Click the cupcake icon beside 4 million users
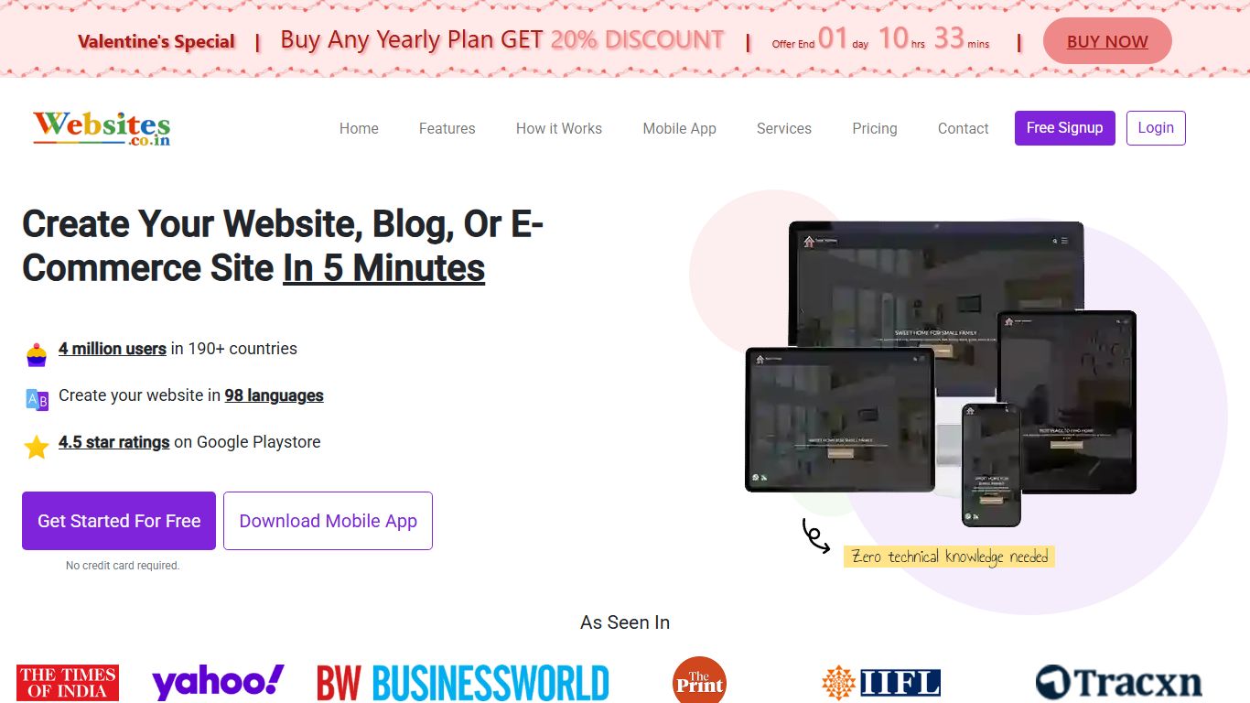 tap(37, 354)
